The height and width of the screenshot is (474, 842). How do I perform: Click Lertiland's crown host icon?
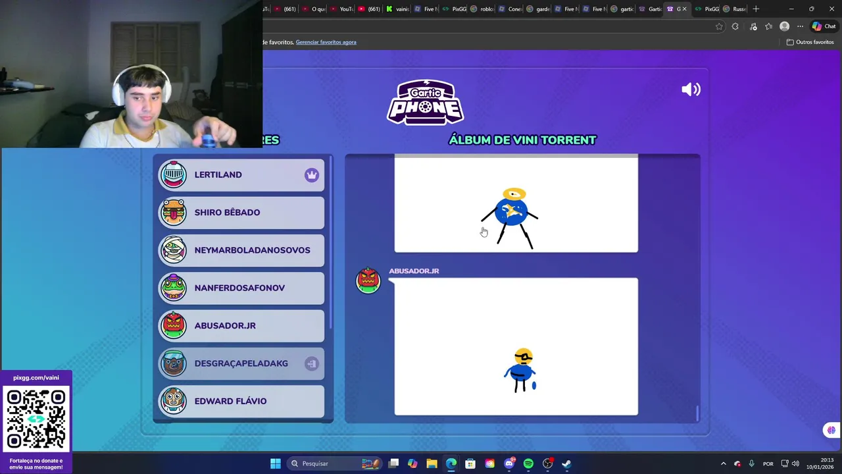[x=311, y=175]
